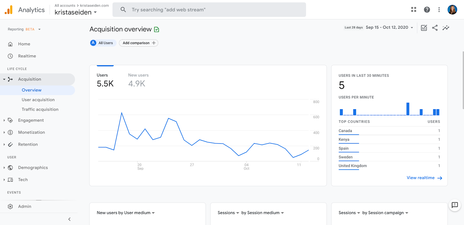Open the Google apps grid icon
This screenshot has width=464, height=225.
tap(414, 10)
